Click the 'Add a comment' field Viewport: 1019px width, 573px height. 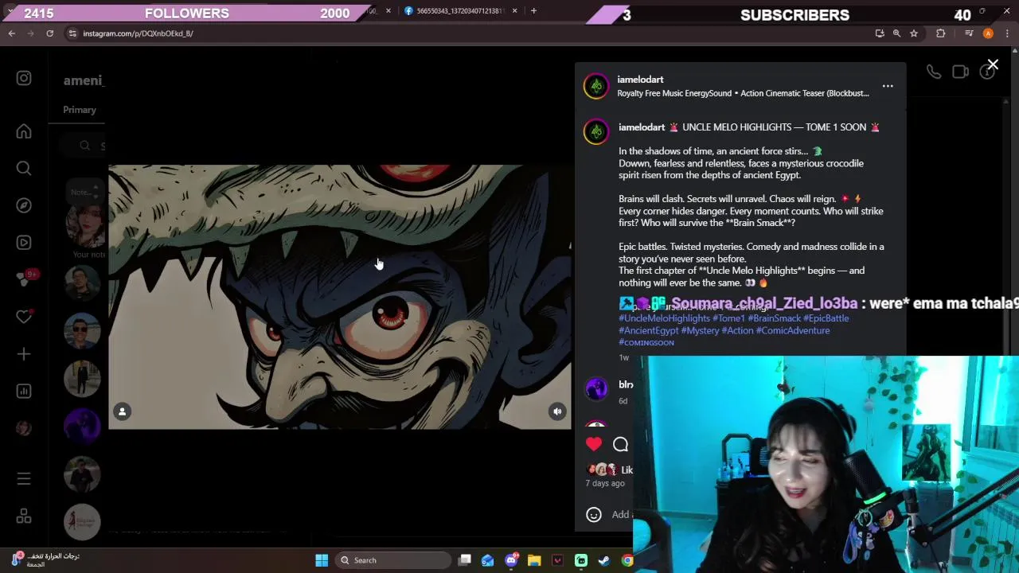(623, 515)
